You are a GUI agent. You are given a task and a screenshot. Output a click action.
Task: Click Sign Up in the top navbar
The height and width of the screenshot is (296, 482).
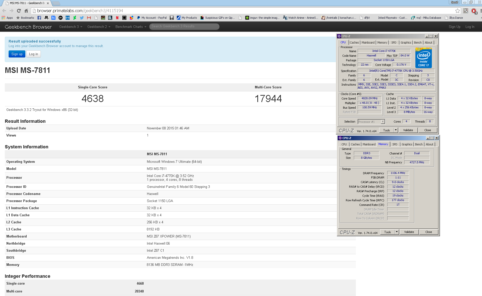[x=454, y=27]
